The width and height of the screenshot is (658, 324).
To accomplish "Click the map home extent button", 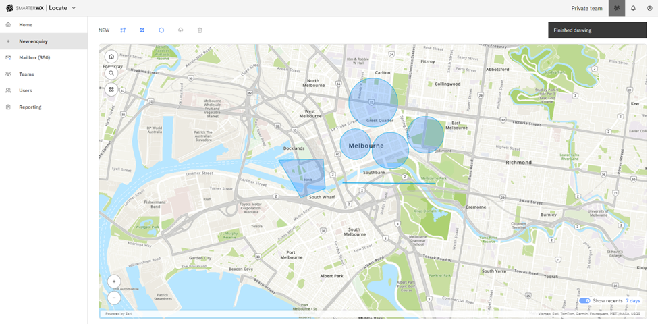I will (112, 57).
